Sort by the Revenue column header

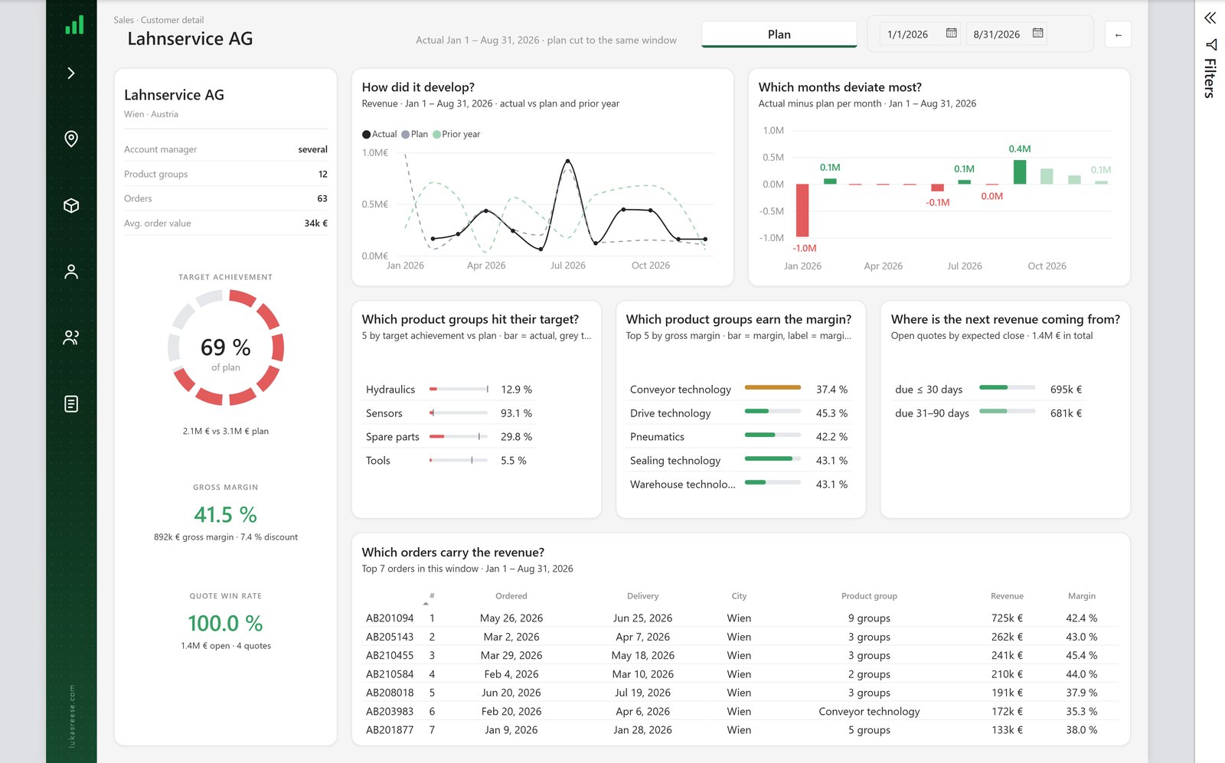coord(1007,596)
